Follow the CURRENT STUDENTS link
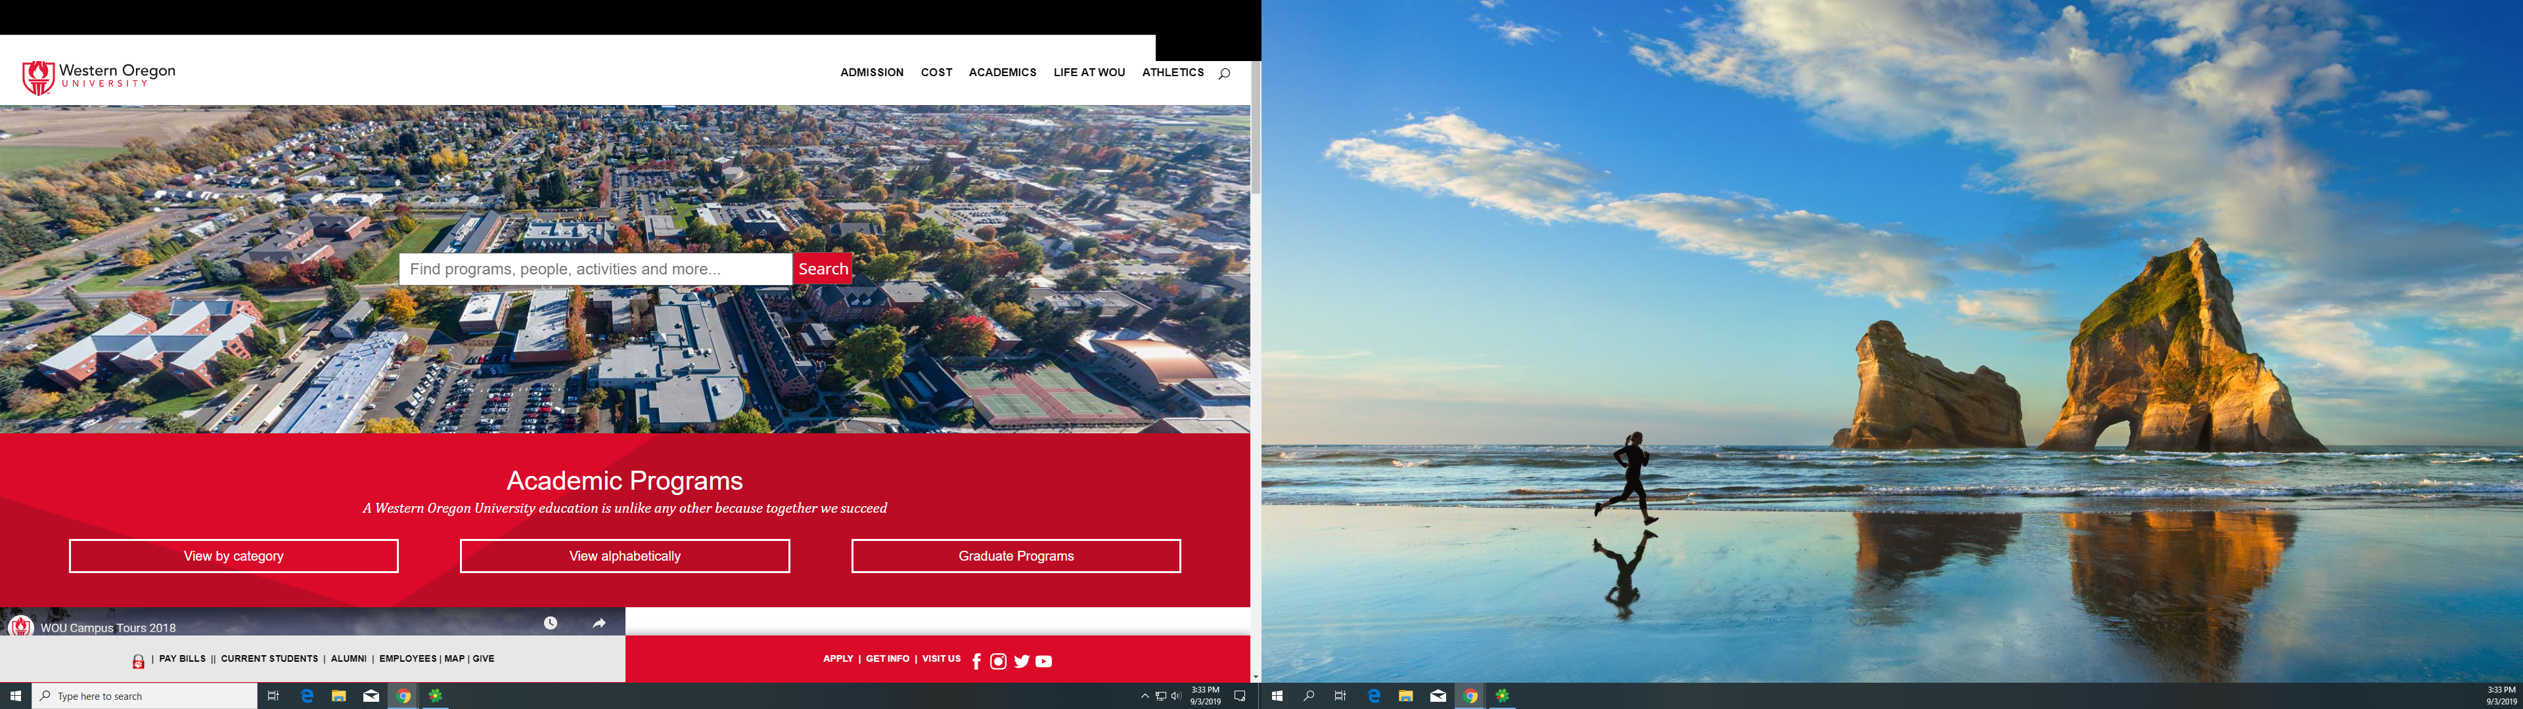 pyautogui.click(x=269, y=659)
